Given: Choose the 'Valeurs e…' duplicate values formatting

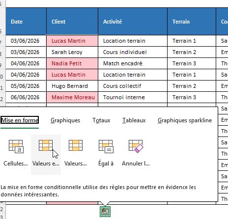Looking at the screenshot, I should (x=46, y=155).
